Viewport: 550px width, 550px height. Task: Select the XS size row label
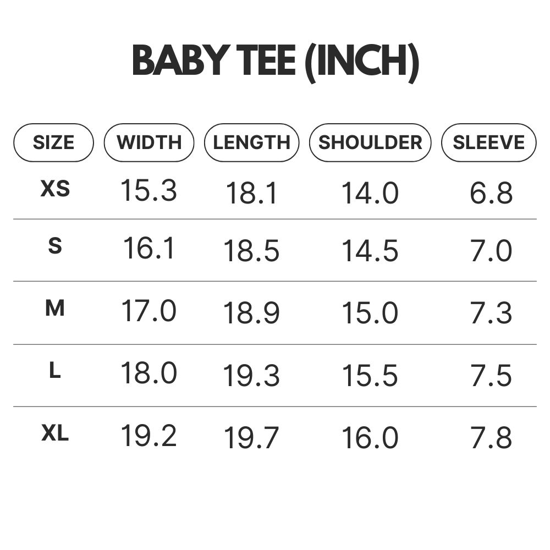tap(56, 188)
